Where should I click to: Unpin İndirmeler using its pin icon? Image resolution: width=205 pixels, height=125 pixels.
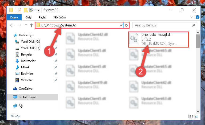[x=56, y=61]
